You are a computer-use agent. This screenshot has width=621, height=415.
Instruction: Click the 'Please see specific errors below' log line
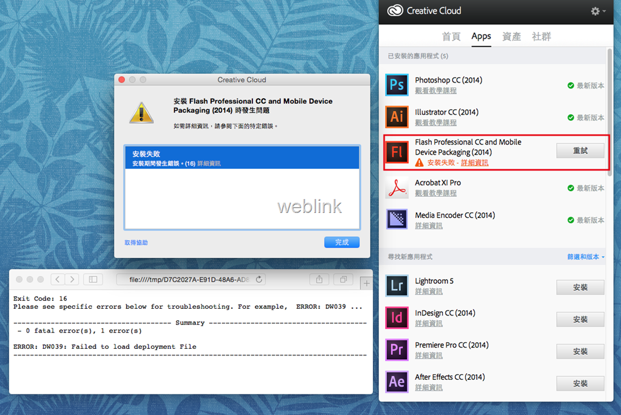pyautogui.click(x=187, y=307)
